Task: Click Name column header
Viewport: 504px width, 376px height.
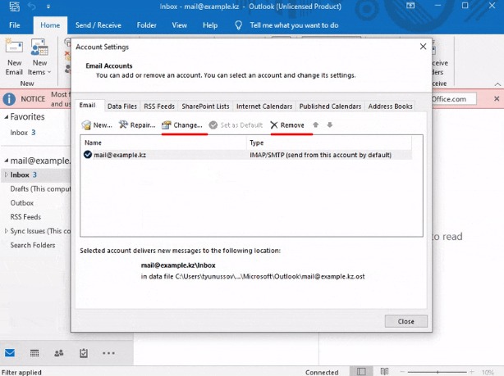Action: point(163,143)
